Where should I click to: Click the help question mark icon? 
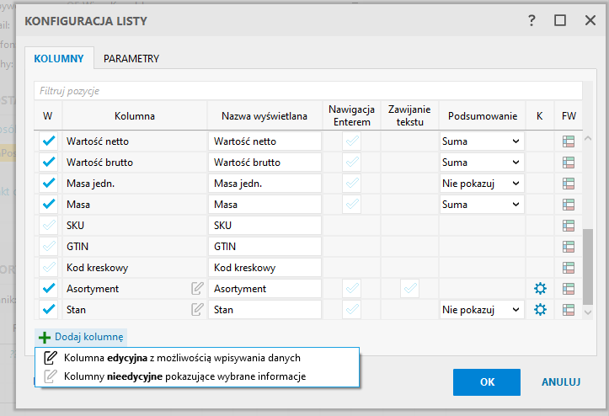[x=532, y=21]
